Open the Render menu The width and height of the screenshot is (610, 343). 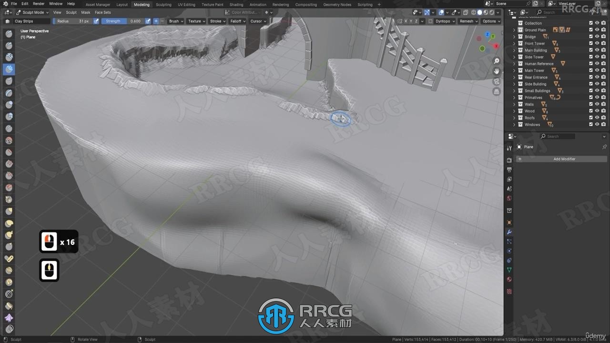tap(39, 4)
